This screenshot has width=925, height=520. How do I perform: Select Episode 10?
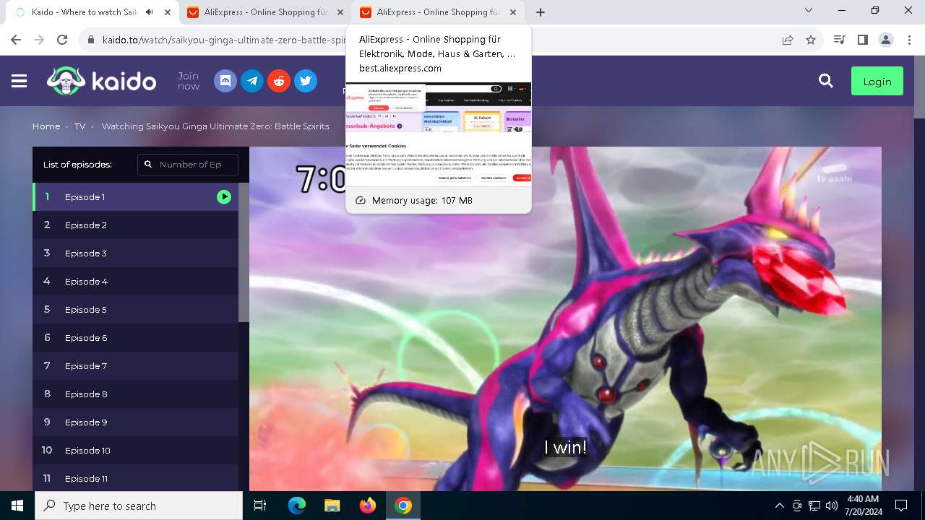pyautogui.click(x=135, y=450)
